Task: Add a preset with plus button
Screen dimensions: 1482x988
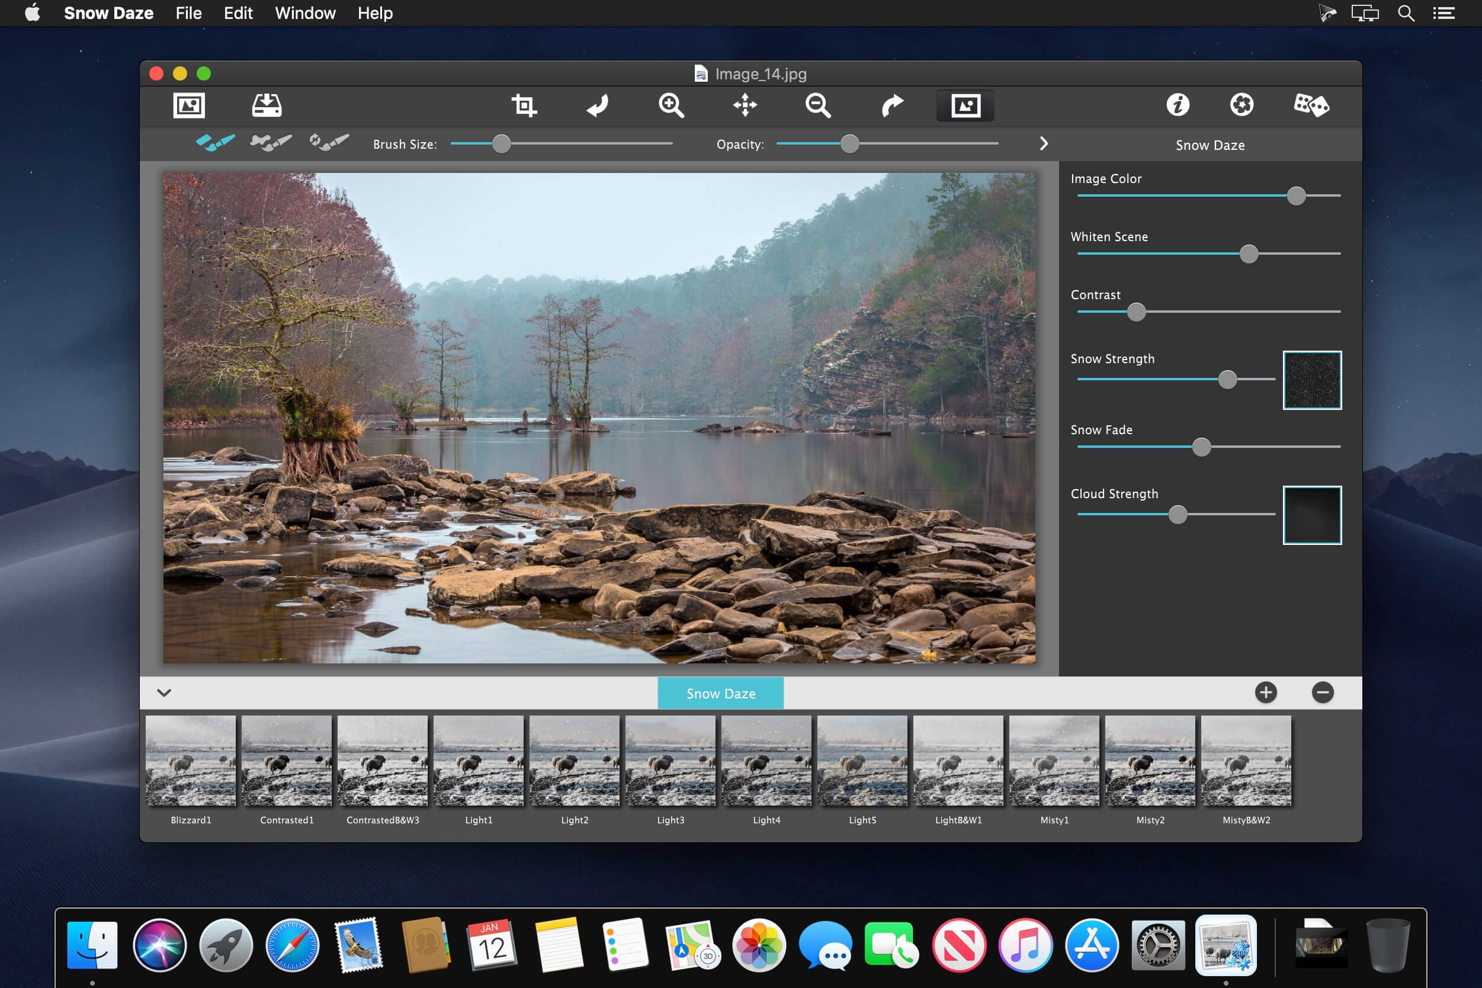Action: coord(1265,692)
